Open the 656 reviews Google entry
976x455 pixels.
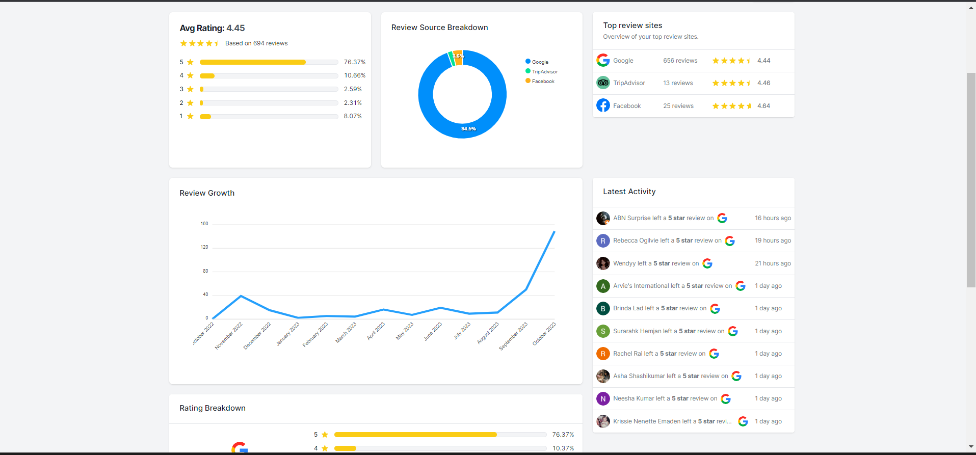[x=680, y=61]
